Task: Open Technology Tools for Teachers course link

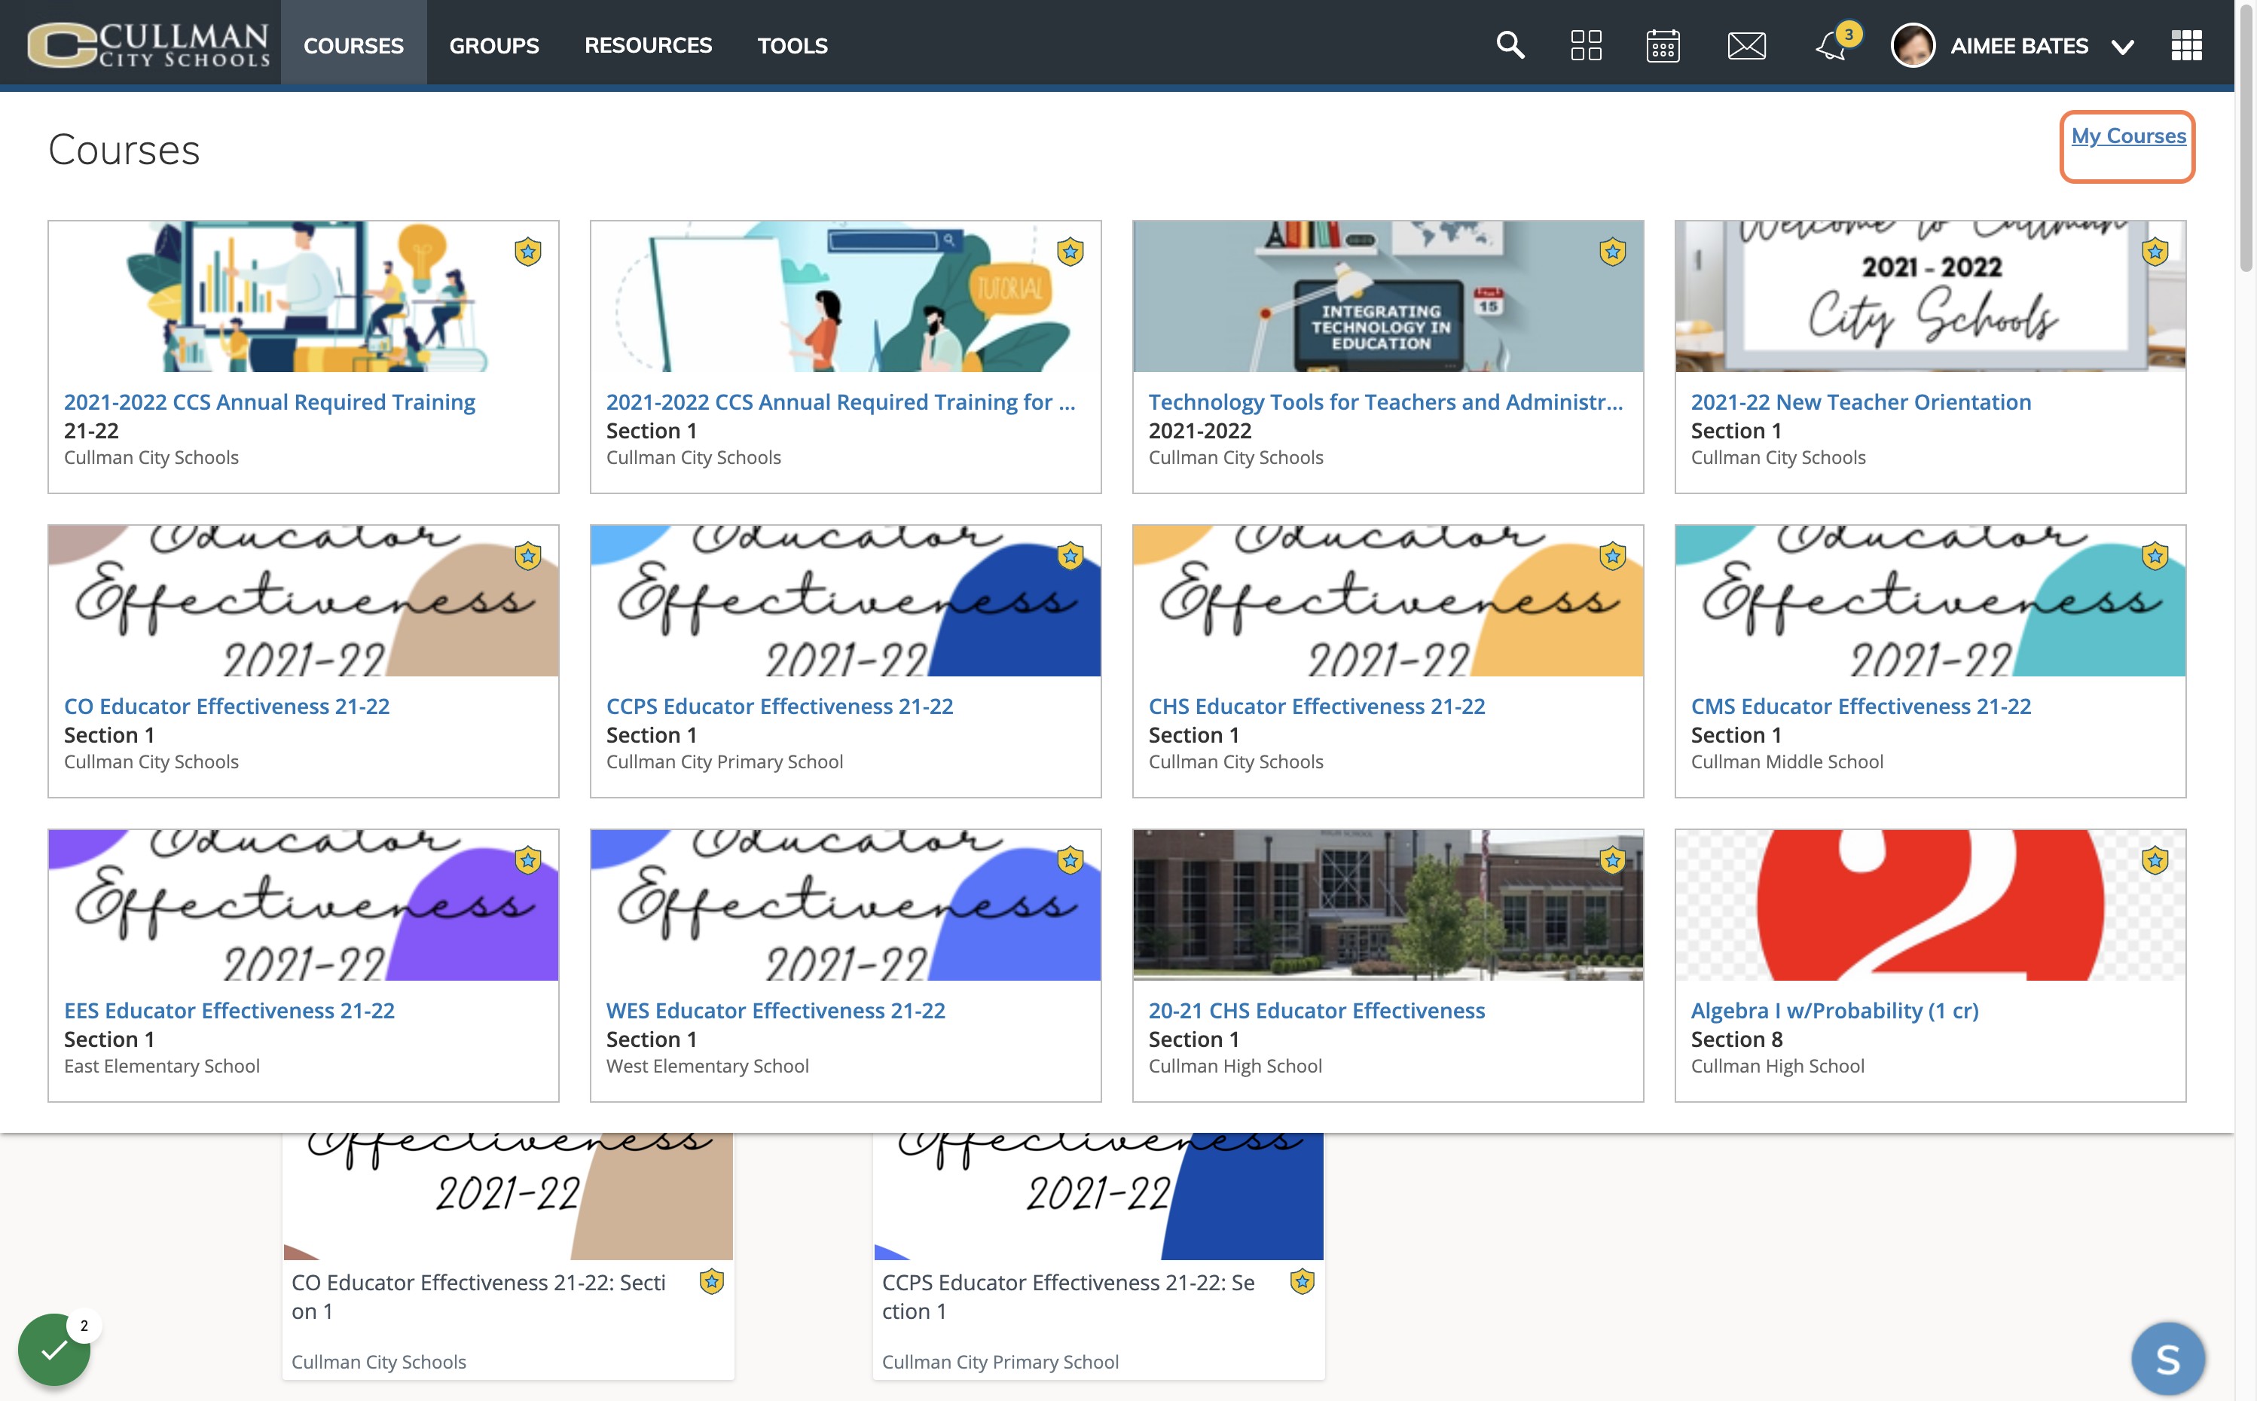Action: [1386, 402]
